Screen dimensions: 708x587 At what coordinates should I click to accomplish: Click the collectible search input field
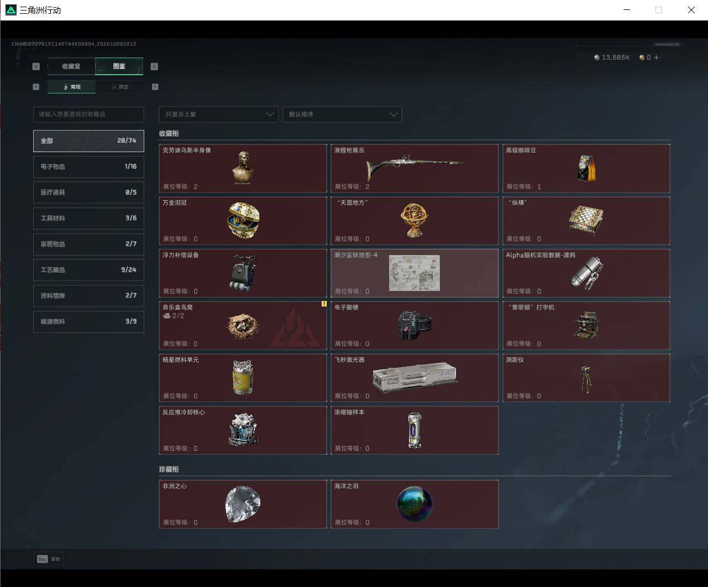click(88, 115)
